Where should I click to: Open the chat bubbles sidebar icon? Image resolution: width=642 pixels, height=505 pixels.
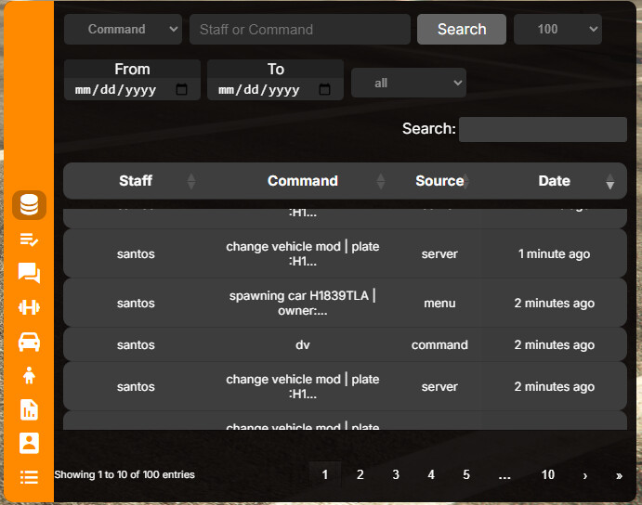coord(29,273)
